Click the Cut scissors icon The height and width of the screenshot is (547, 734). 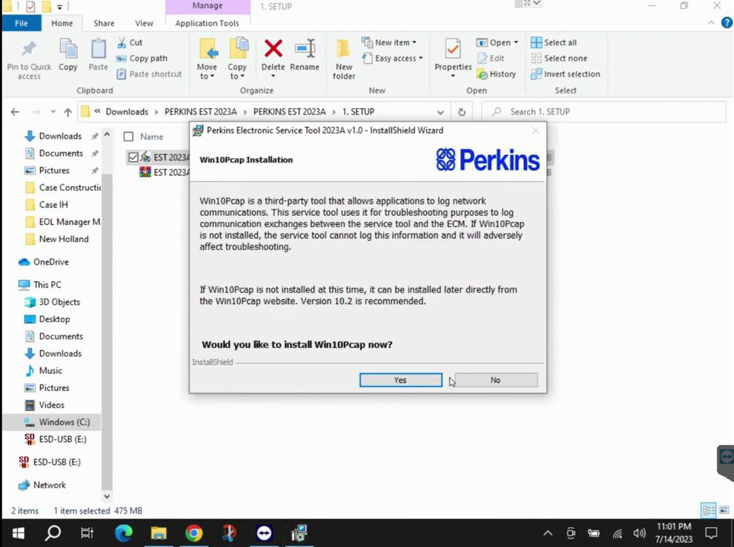(x=122, y=43)
